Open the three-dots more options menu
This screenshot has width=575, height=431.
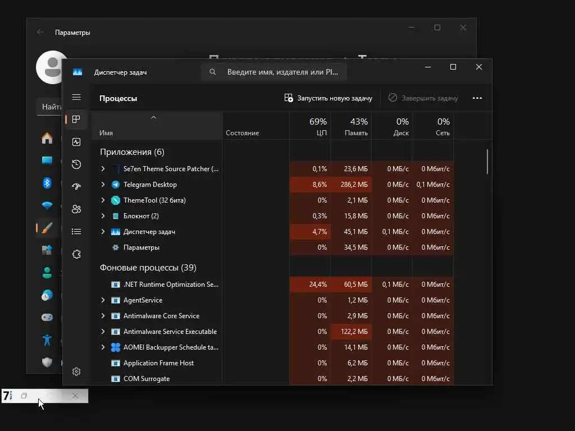(477, 98)
